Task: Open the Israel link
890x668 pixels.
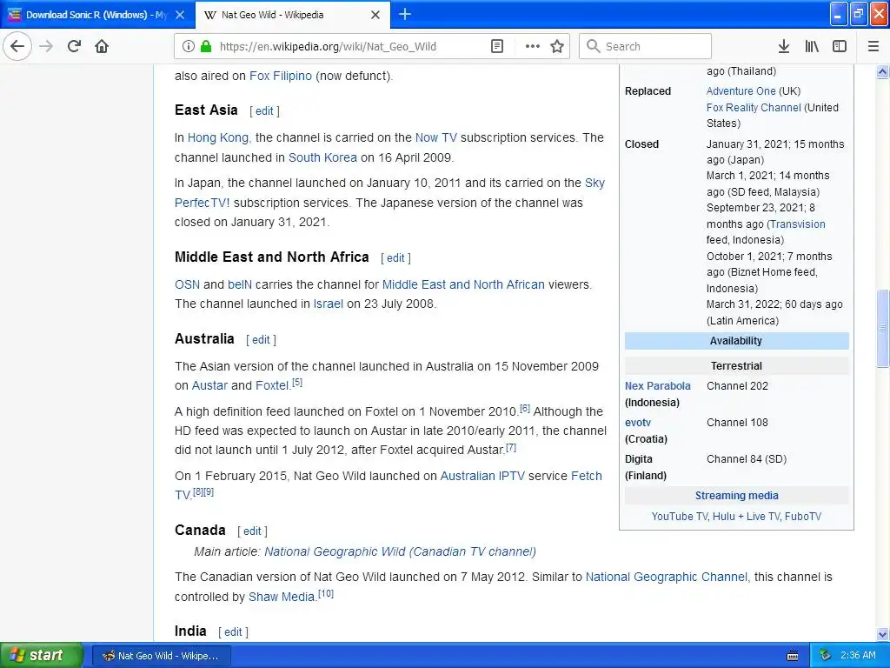Action: click(x=328, y=304)
